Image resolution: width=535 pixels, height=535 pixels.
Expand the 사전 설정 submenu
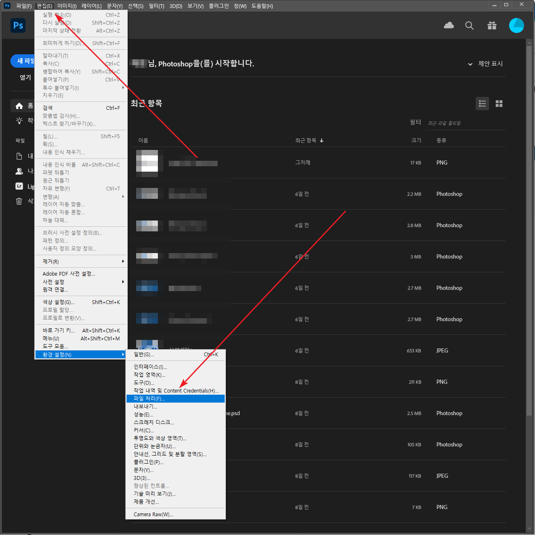pos(81,282)
